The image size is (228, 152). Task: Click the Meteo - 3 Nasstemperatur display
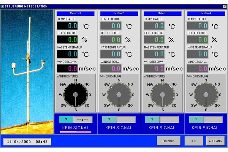(x=67, y=54)
